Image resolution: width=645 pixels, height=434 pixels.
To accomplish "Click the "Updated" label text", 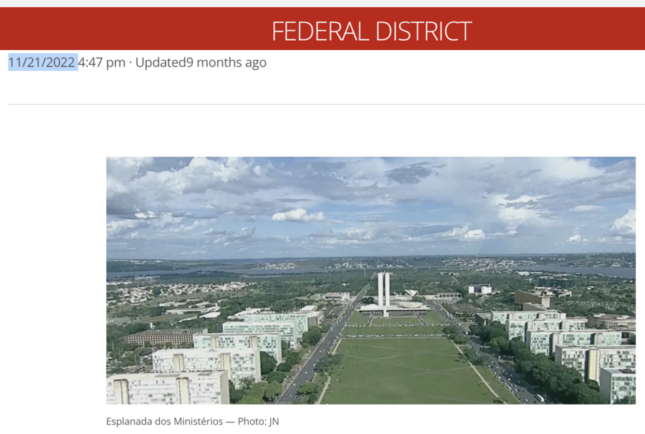I will click(x=161, y=62).
